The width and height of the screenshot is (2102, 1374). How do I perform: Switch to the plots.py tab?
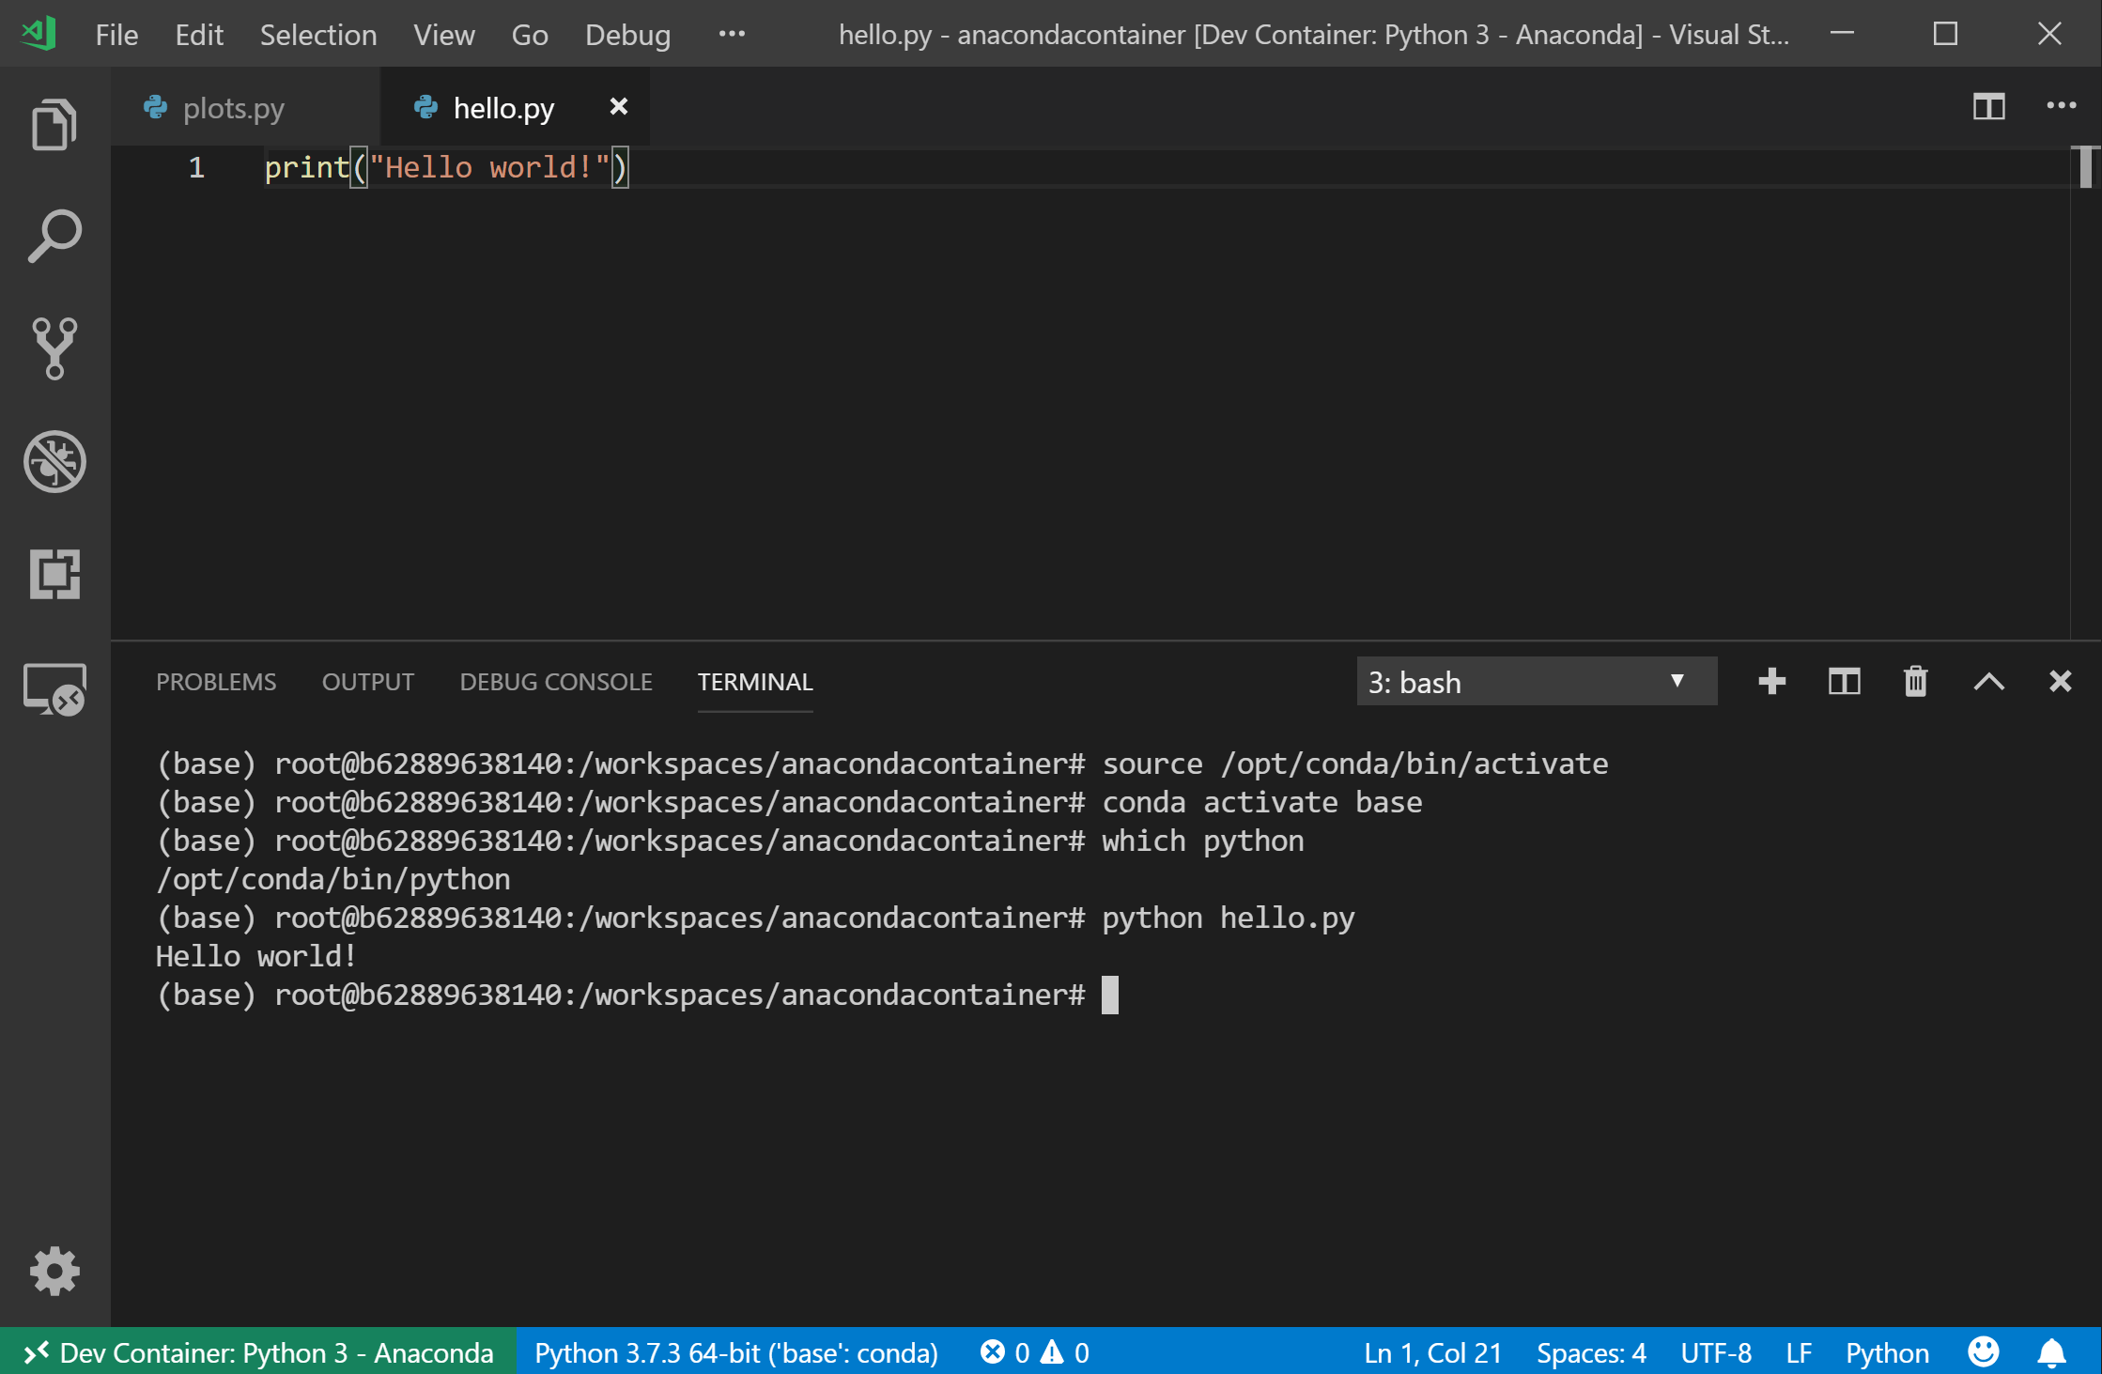233,108
